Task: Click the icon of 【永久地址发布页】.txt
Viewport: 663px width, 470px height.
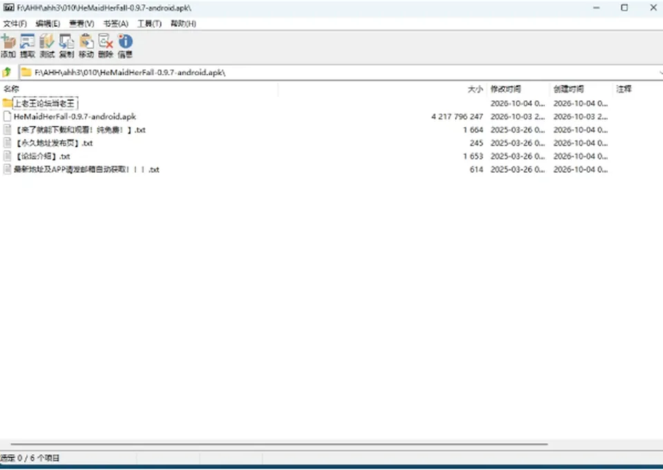Action: 7,143
